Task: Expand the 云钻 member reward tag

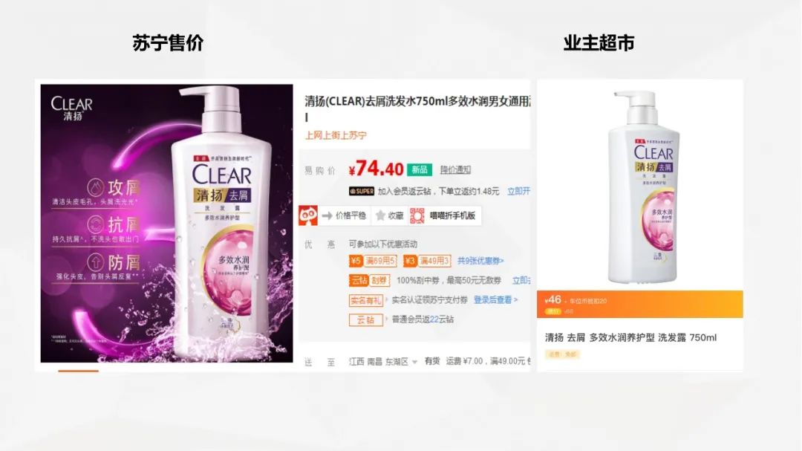Action: click(365, 320)
